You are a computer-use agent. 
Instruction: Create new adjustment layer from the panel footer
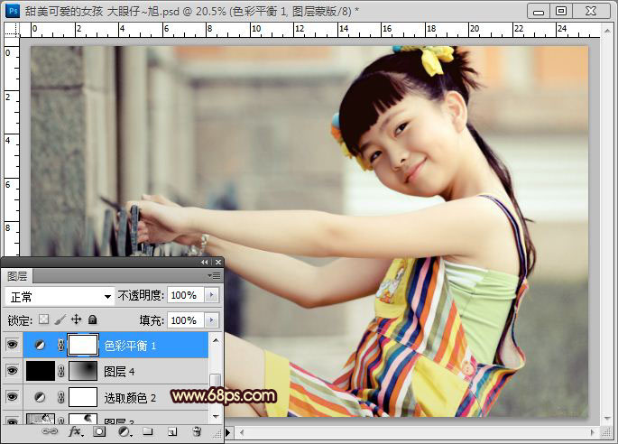(124, 432)
